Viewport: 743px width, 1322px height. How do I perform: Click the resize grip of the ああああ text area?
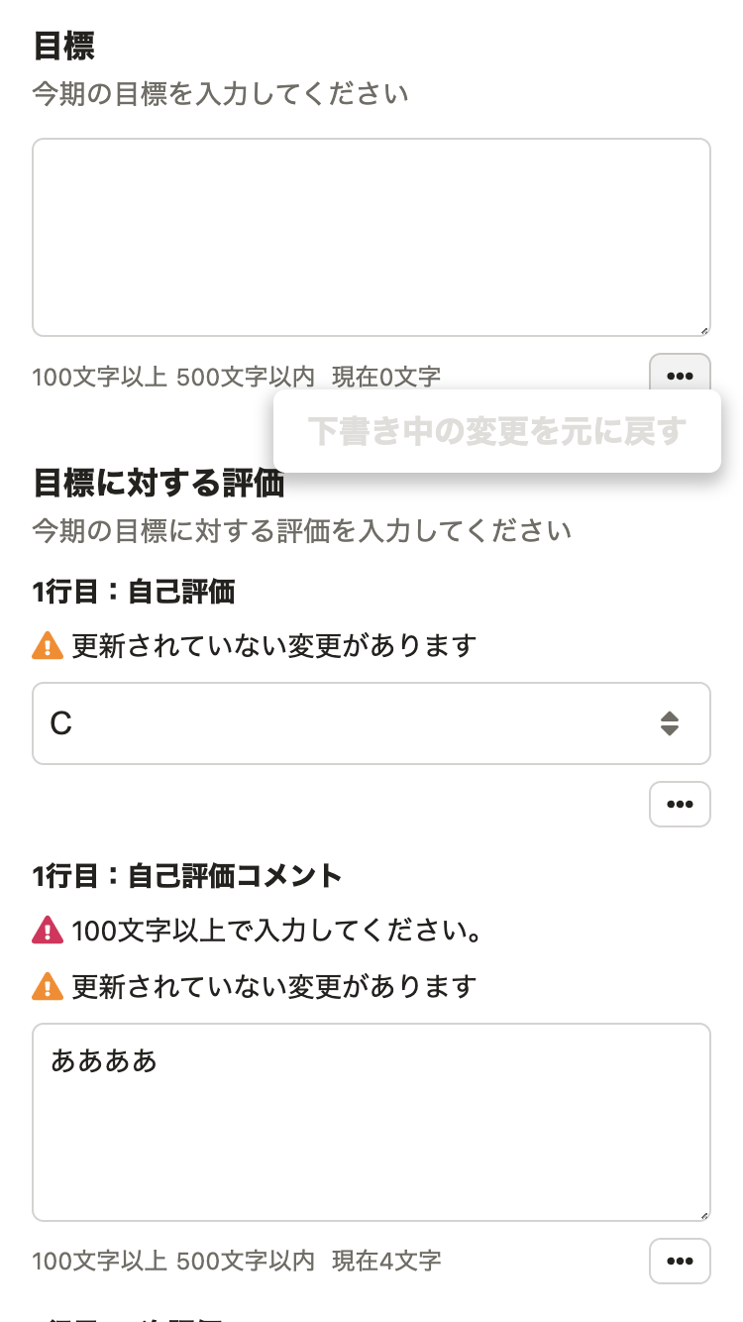click(x=704, y=1215)
